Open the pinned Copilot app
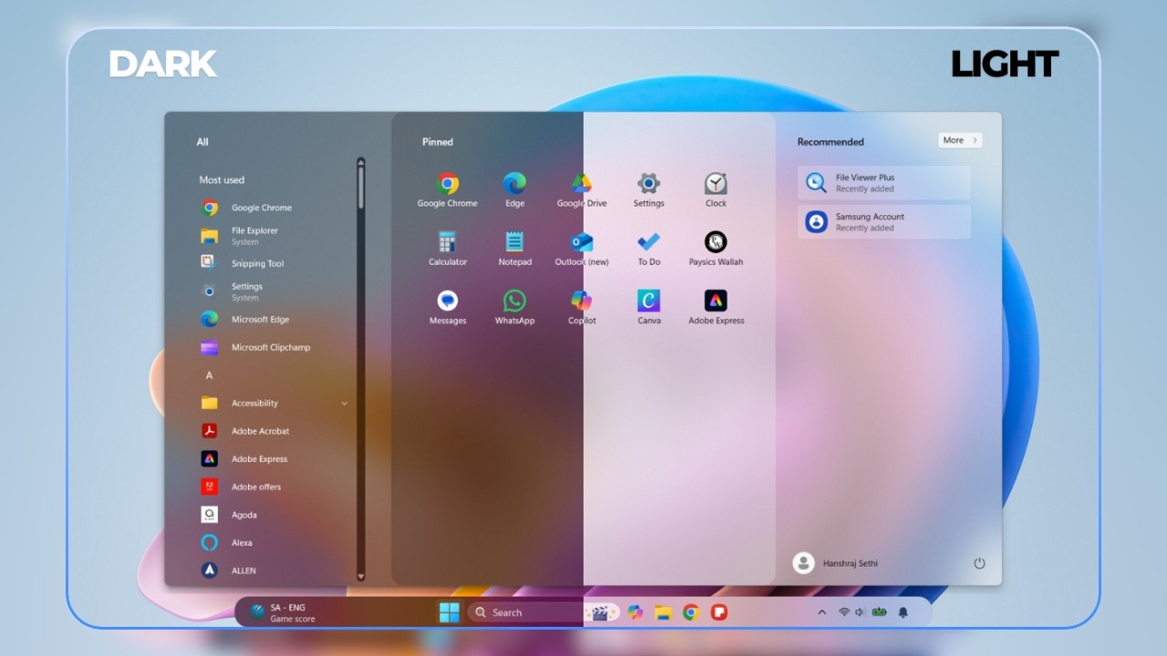The height and width of the screenshot is (656, 1167). pos(582,307)
